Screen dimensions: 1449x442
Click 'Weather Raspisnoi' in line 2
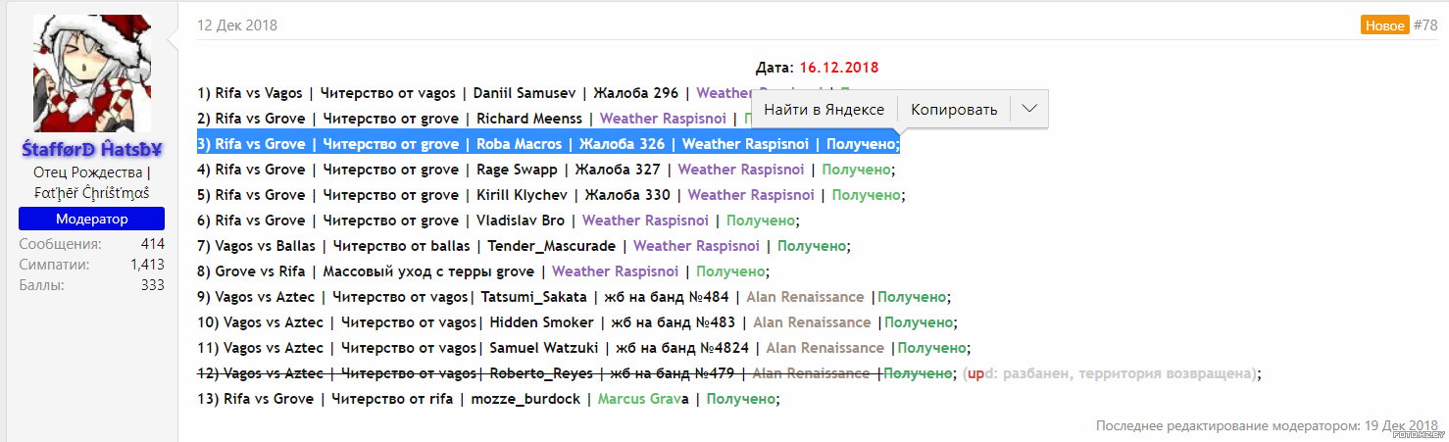(x=663, y=119)
